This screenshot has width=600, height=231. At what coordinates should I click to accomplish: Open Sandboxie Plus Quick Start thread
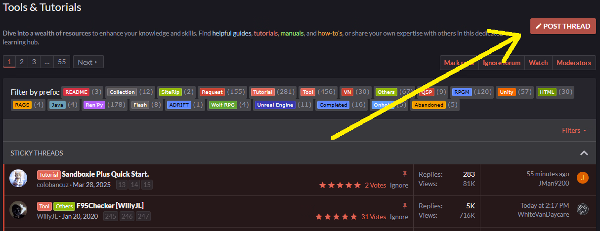click(105, 174)
